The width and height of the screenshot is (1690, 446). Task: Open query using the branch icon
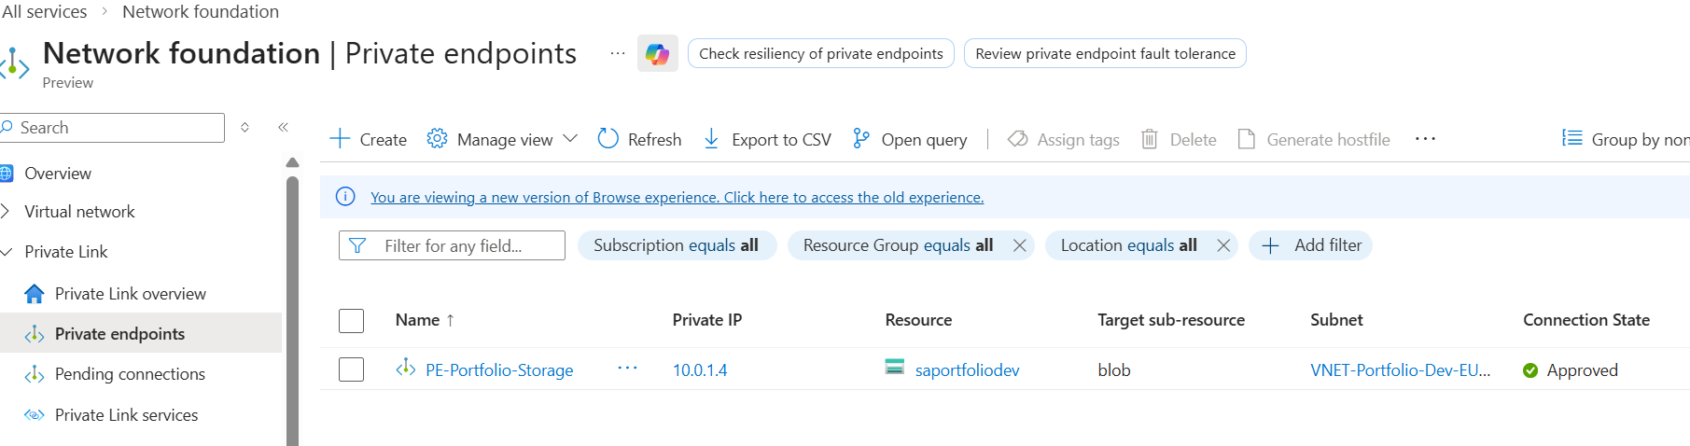(861, 139)
